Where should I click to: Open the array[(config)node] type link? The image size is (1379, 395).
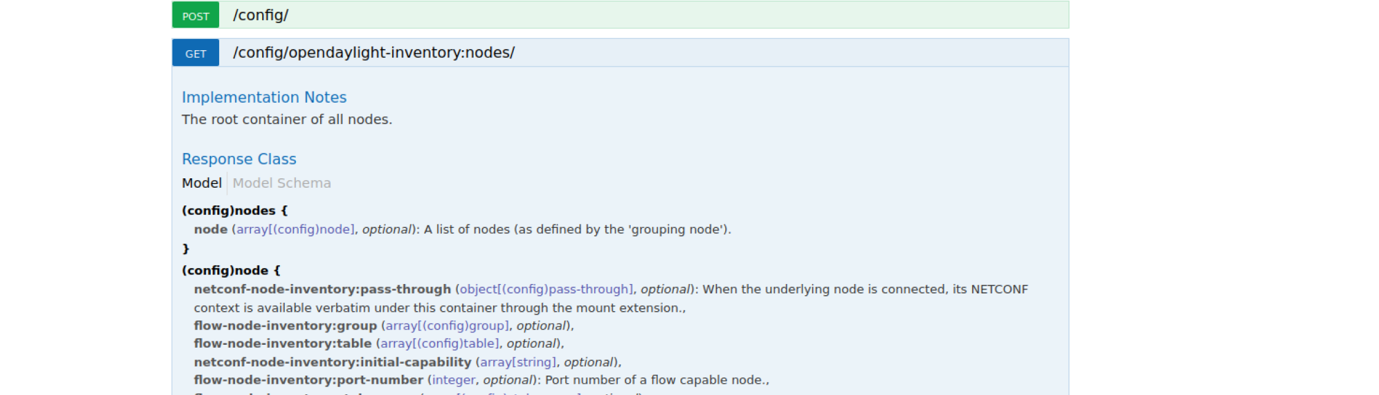(295, 229)
